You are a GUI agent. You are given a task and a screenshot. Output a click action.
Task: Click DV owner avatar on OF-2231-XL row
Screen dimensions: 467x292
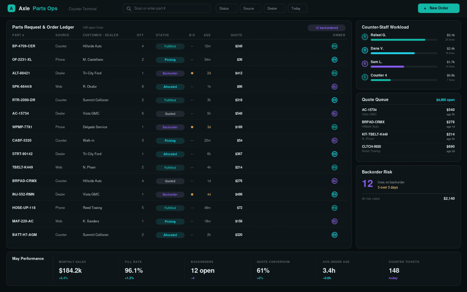334,60
